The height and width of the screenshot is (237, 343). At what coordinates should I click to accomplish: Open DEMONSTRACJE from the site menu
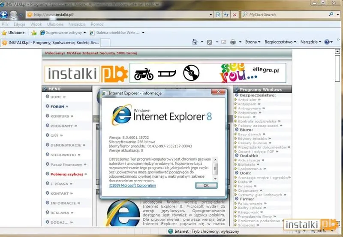(66, 145)
